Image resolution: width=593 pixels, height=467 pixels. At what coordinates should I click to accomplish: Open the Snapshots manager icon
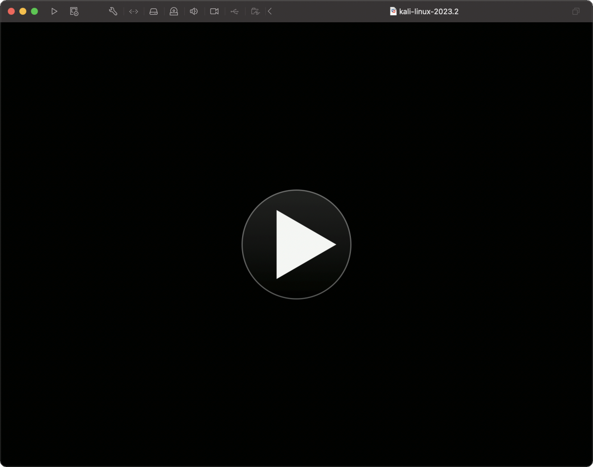74,11
